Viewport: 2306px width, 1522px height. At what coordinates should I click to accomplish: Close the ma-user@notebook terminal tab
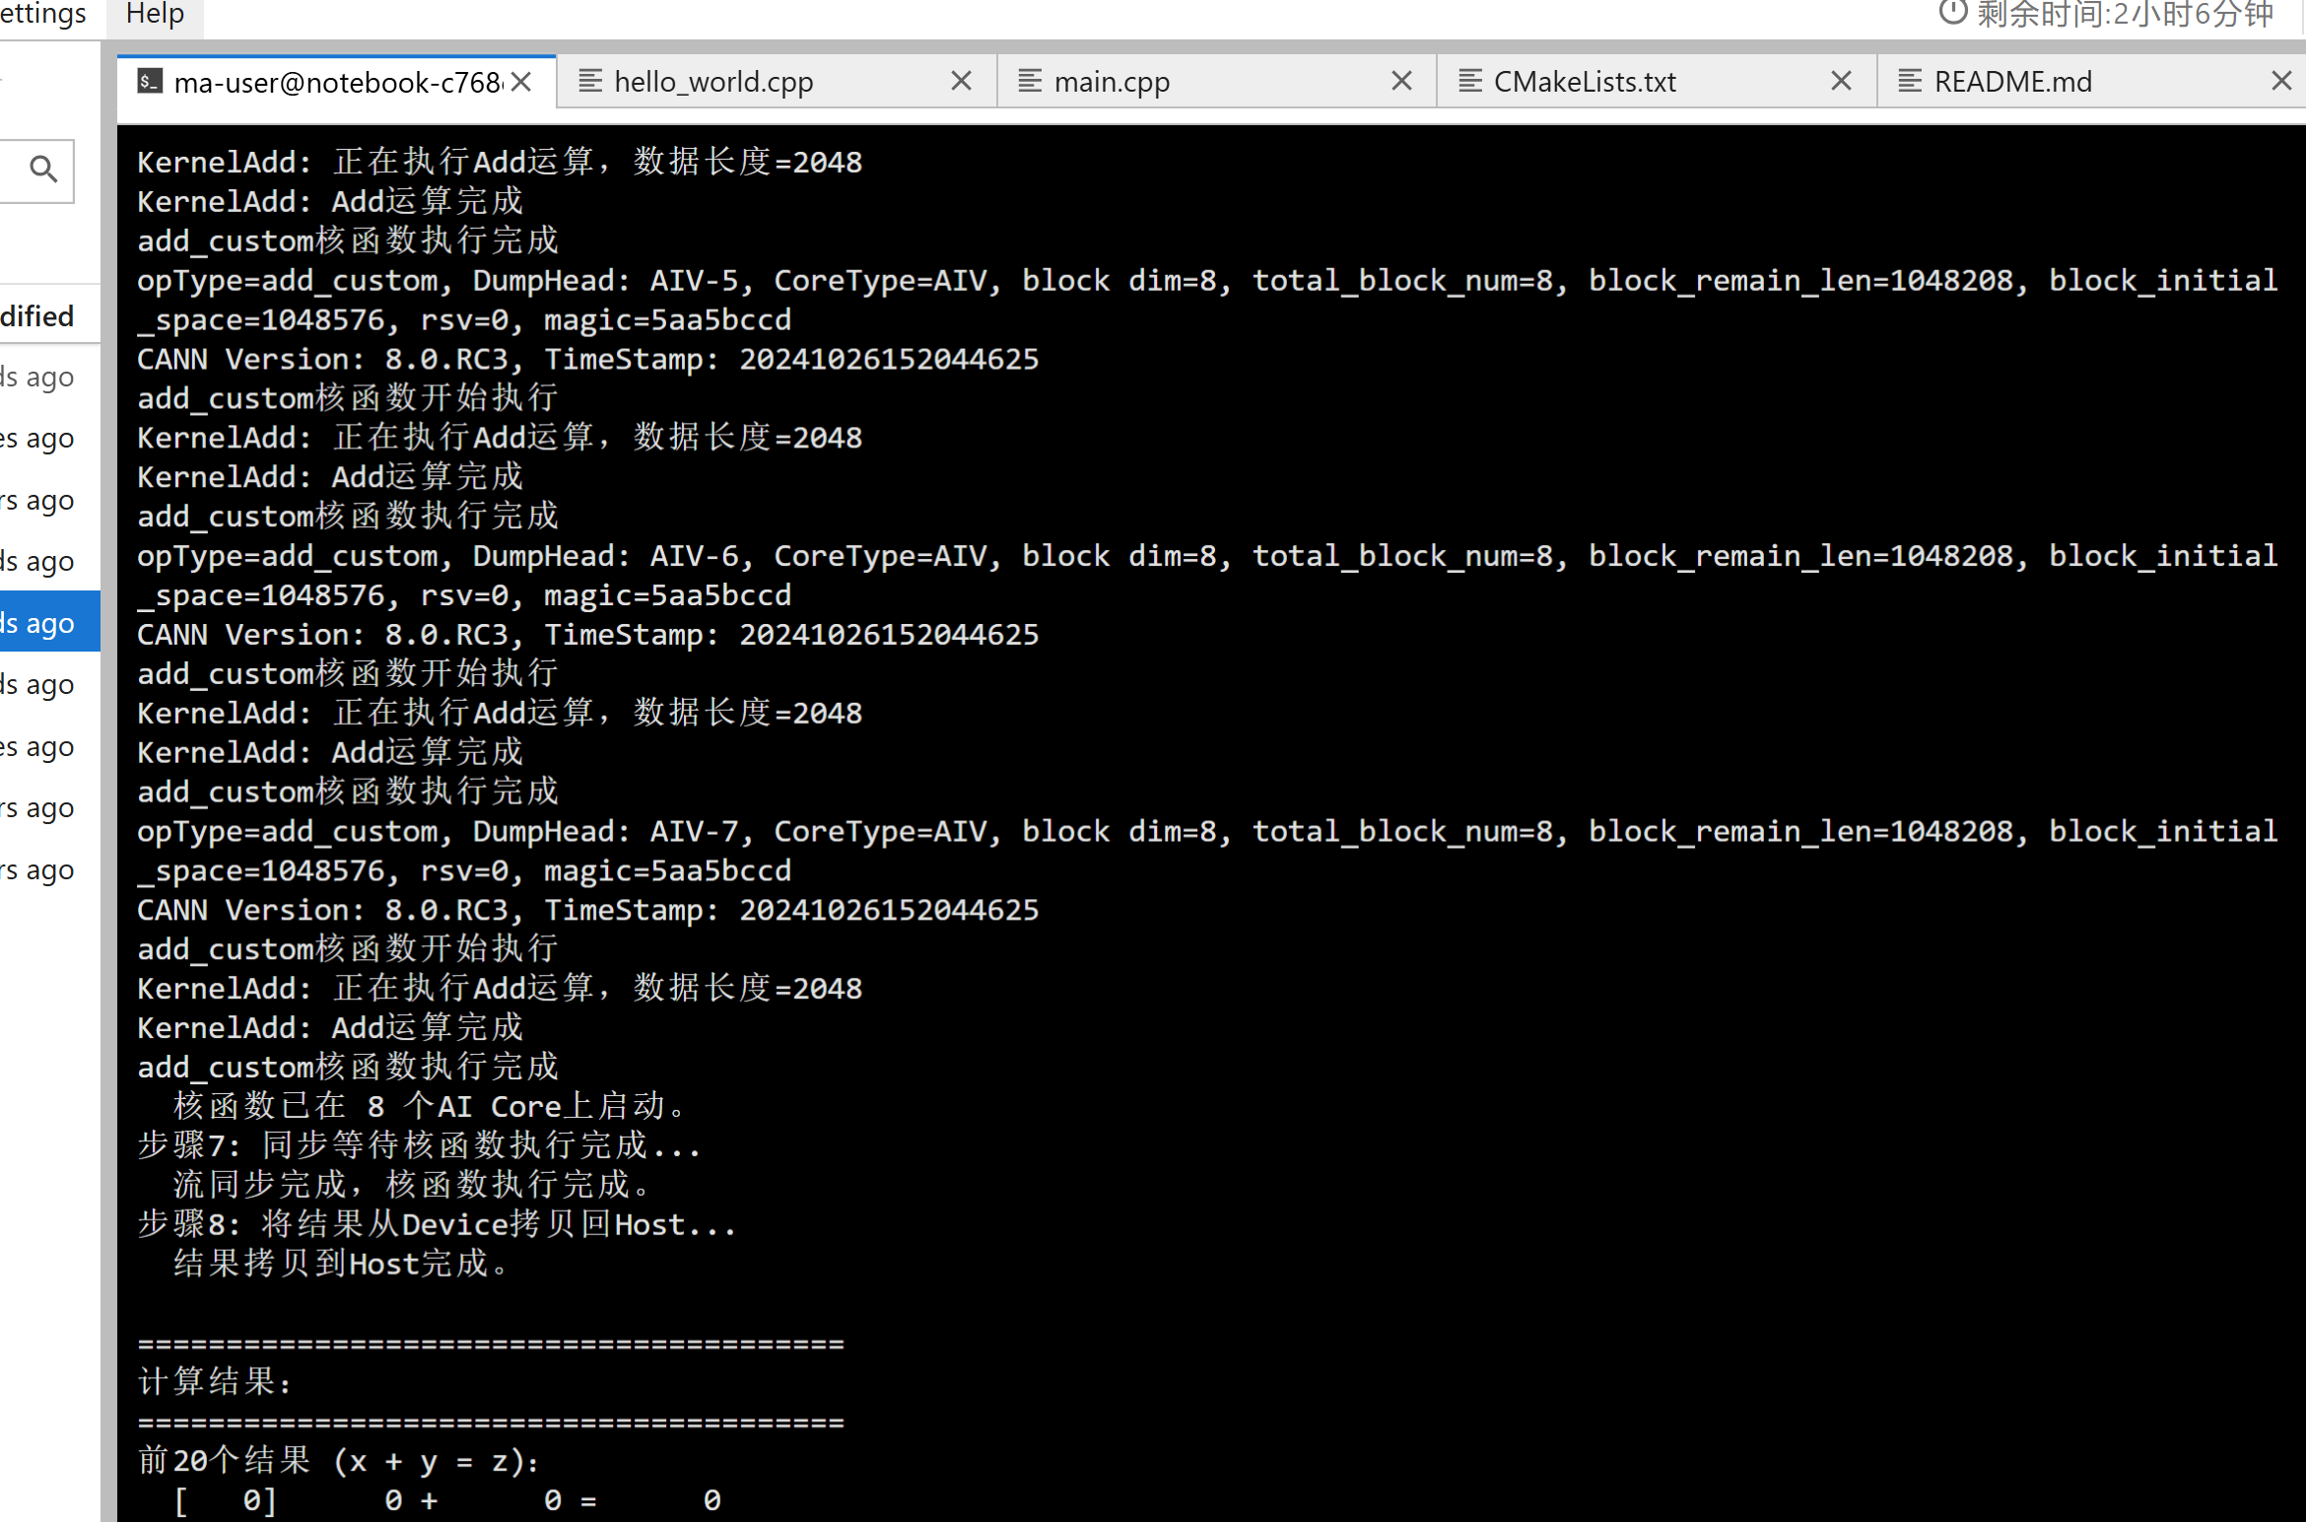(x=522, y=82)
